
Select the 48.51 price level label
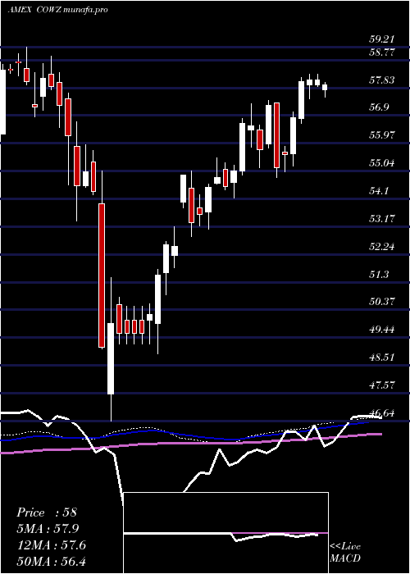[381, 358]
